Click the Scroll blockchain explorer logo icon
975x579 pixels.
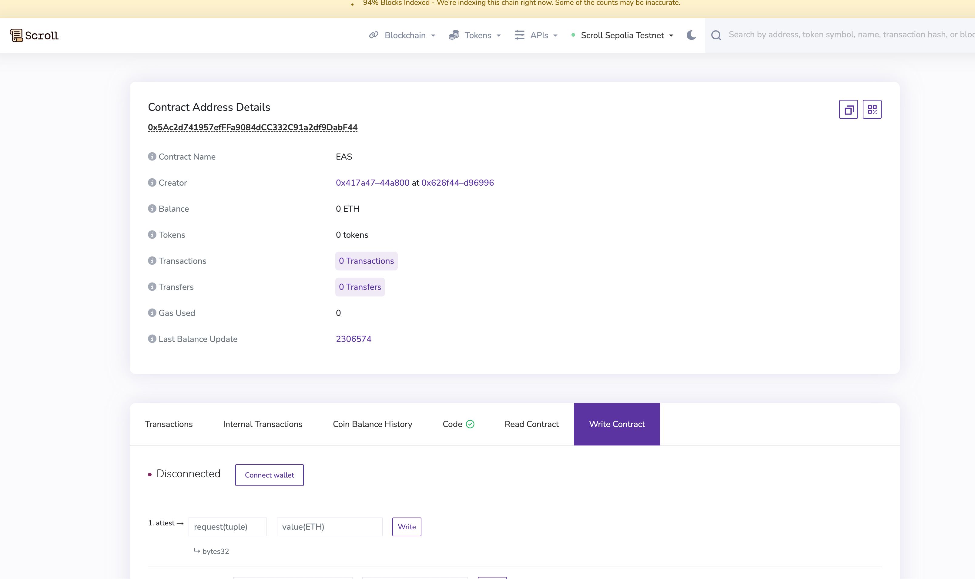[x=16, y=35]
